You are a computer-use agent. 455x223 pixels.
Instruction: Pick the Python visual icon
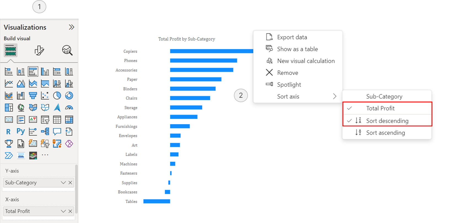21,131
